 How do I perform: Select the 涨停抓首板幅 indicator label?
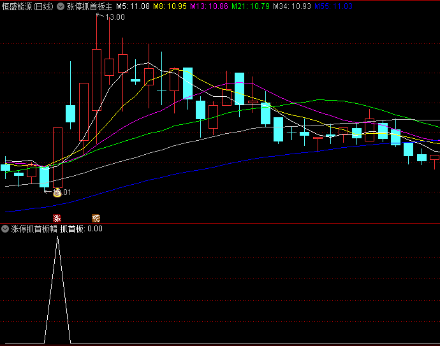pos(34,229)
